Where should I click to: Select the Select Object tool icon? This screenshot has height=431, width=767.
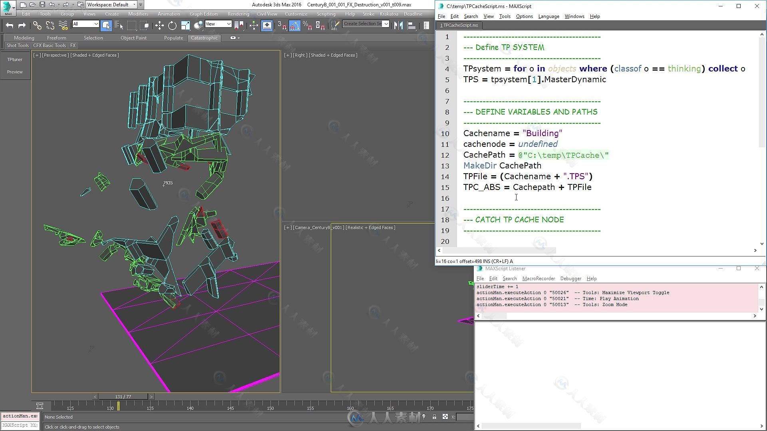(x=106, y=25)
